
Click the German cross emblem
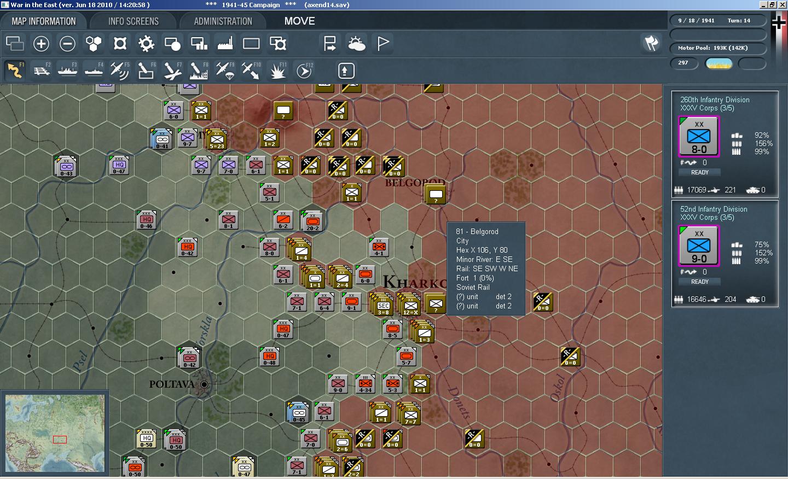[x=778, y=22]
